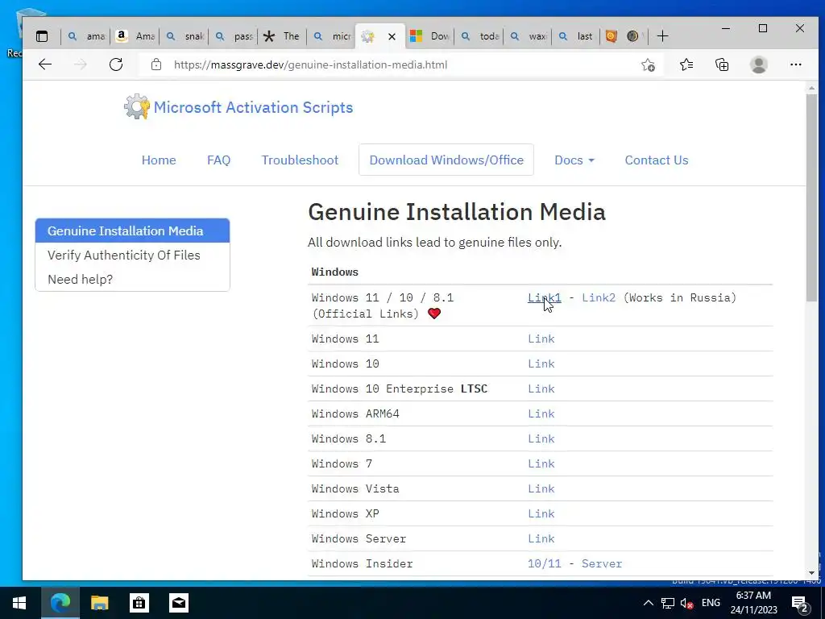This screenshot has height=619, width=825.
Task: Open the FAQ page
Action: click(219, 160)
